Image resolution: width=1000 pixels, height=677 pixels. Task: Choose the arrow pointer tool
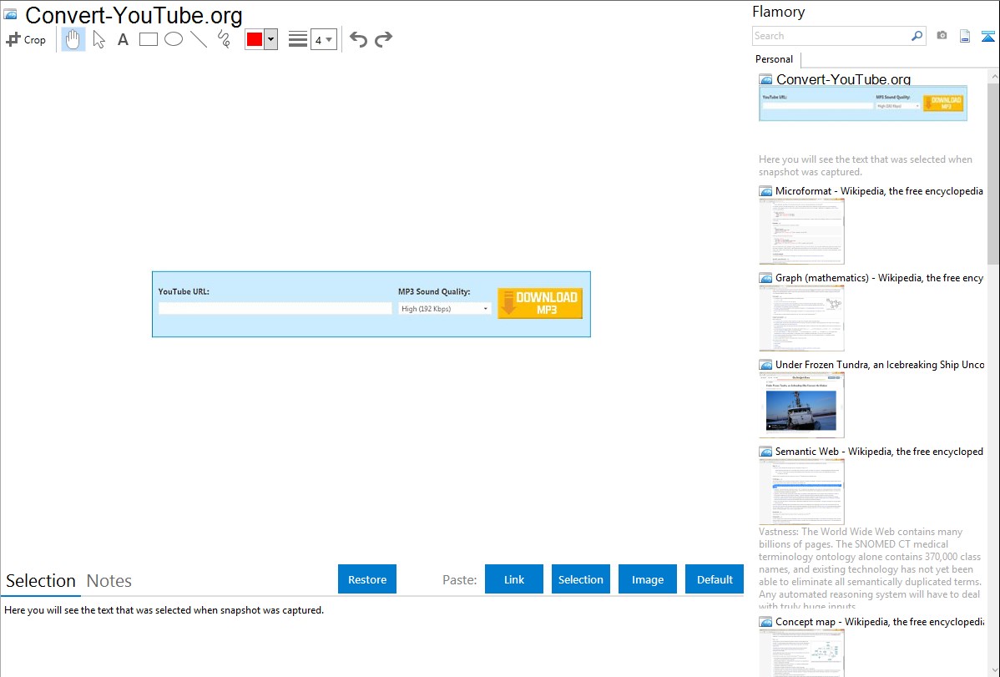pyautogui.click(x=98, y=39)
